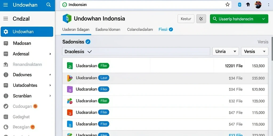Click the sparkle icon button beside Kestur
Screen dimensions: 273x136
(x=201, y=19)
